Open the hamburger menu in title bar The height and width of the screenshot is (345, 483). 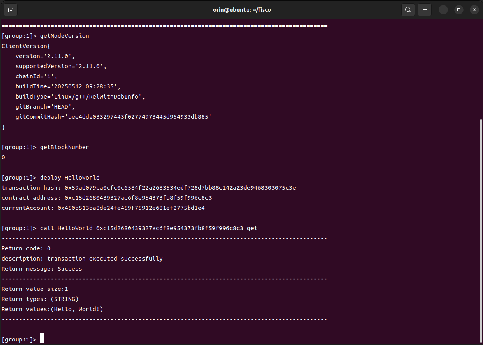(425, 10)
